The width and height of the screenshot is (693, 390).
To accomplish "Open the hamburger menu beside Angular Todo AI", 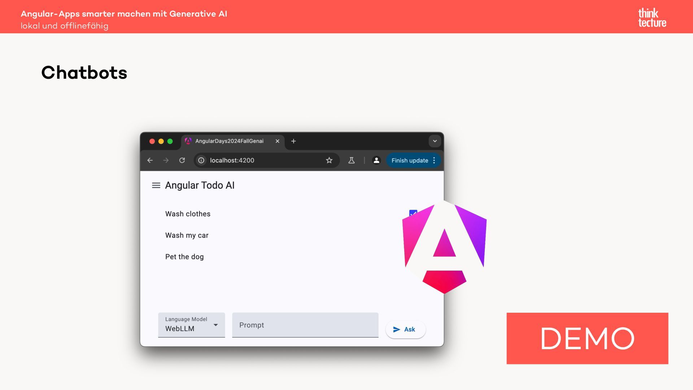I will (x=156, y=185).
